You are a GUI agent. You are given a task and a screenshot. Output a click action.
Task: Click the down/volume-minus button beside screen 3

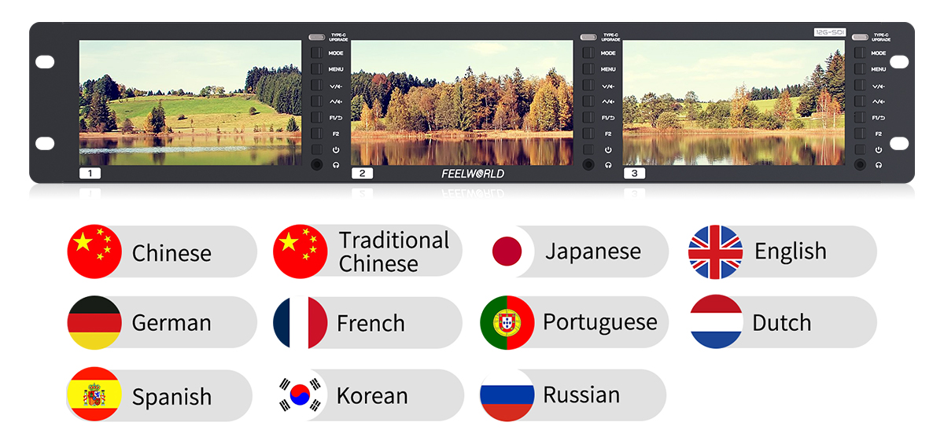click(x=860, y=85)
